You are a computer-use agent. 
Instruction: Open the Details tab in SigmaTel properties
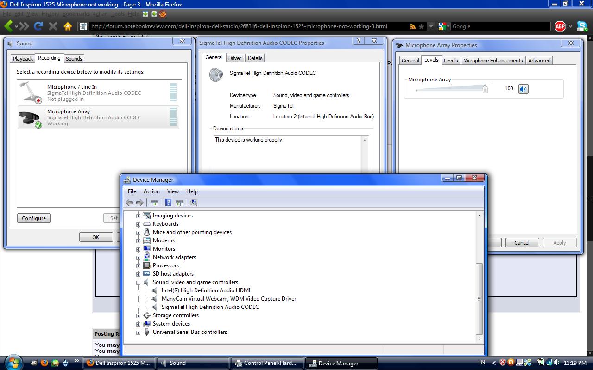click(x=255, y=58)
